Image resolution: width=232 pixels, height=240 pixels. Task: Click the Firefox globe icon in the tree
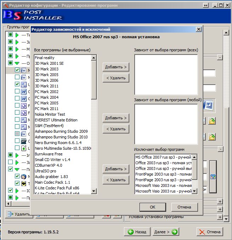click(24, 176)
